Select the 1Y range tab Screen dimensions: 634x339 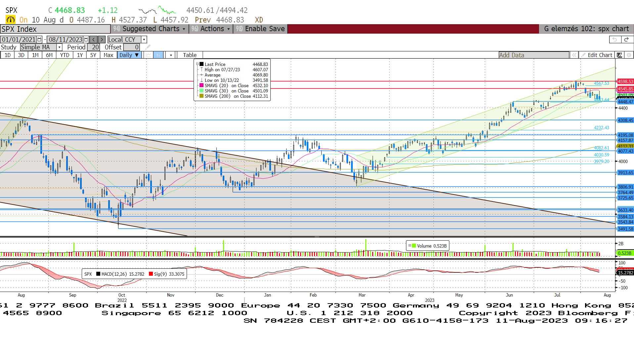coord(80,55)
